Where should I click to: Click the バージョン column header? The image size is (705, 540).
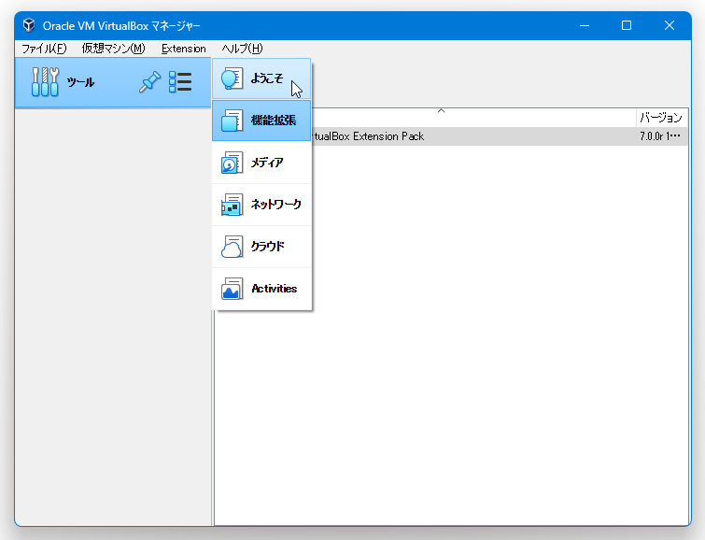click(x=661, y=118)
